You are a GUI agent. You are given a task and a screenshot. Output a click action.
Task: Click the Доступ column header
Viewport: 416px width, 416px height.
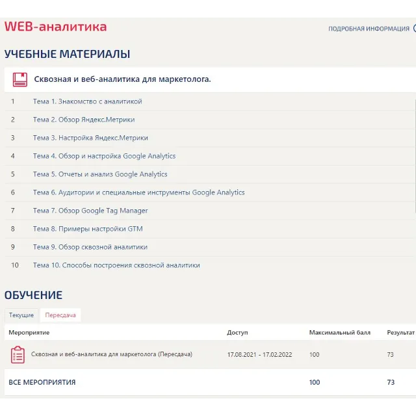tap(237, 332)
